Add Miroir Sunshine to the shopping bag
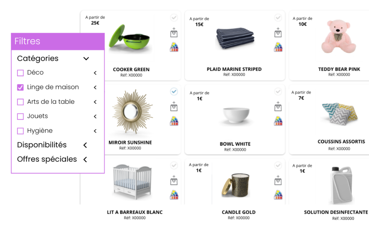The height and width of the screenshot is (227, 369). pyautogui.click(x=174, y=106)
